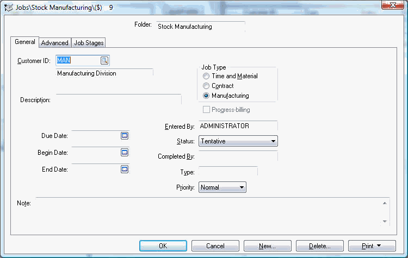Select the Time and Material job type
This screenshot has height=258, width=408.
coord(206,76)
